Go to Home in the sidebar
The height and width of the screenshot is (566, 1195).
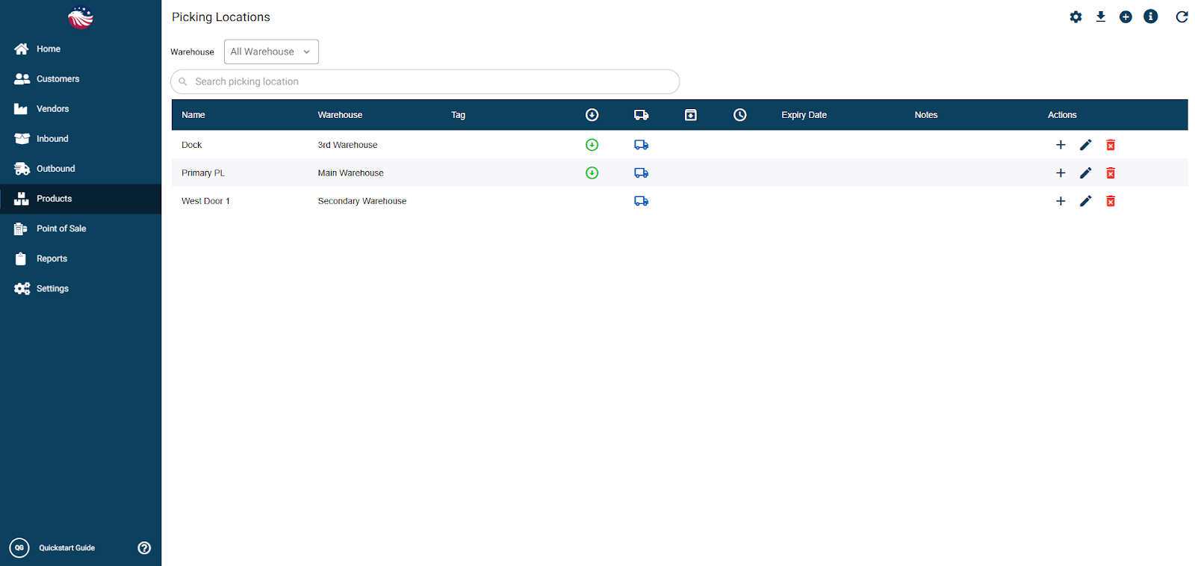click(81, 49)
